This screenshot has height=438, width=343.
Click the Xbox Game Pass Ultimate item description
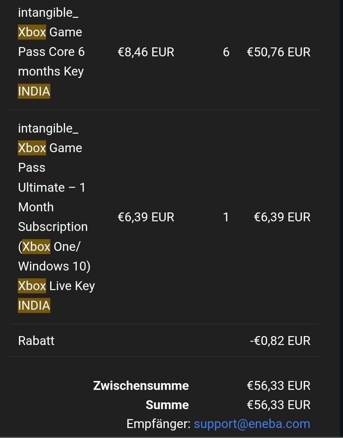(x=56, y=217)
